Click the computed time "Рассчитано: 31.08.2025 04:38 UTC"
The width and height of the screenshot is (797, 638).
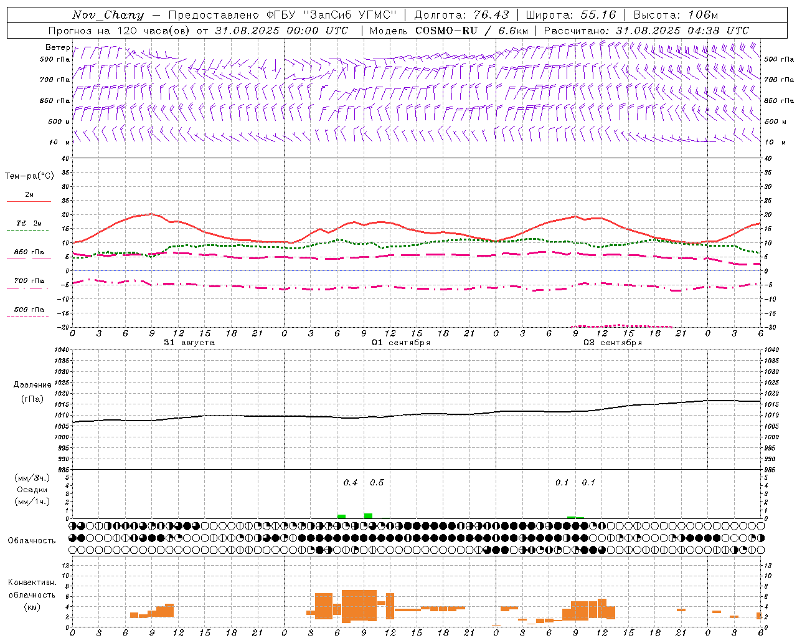point(646,31)
